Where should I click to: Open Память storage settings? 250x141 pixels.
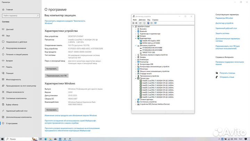tap(9, 67)
